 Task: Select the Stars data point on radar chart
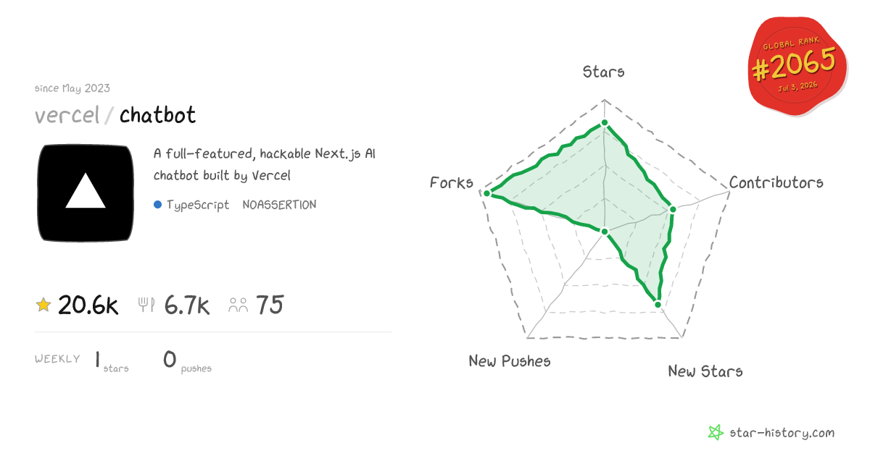[605, 124]
